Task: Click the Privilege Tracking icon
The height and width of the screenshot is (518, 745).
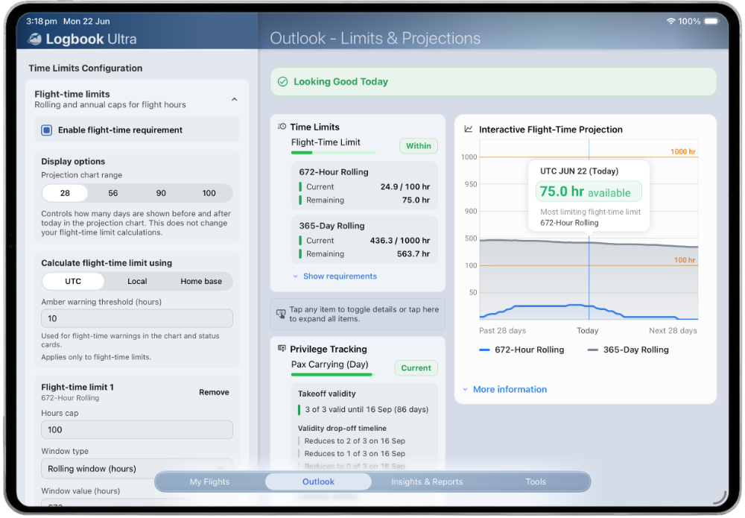Action: coord(282,349)
